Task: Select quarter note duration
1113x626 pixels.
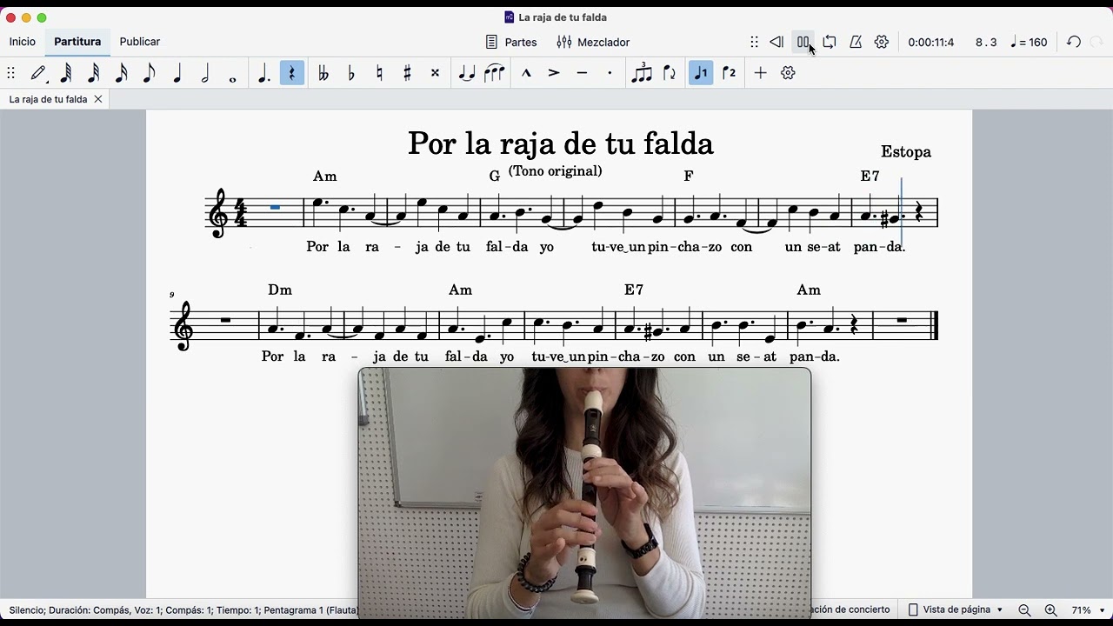Action: click(177, 74)
